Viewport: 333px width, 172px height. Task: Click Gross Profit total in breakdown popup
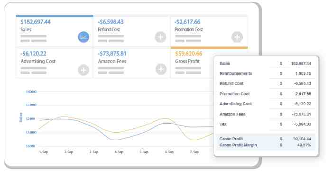[266, 139]
